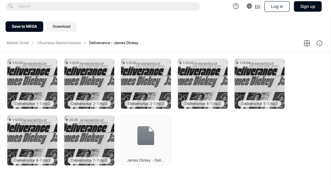Open Deliverance 4-7.mp3 thumbnail

203,84
